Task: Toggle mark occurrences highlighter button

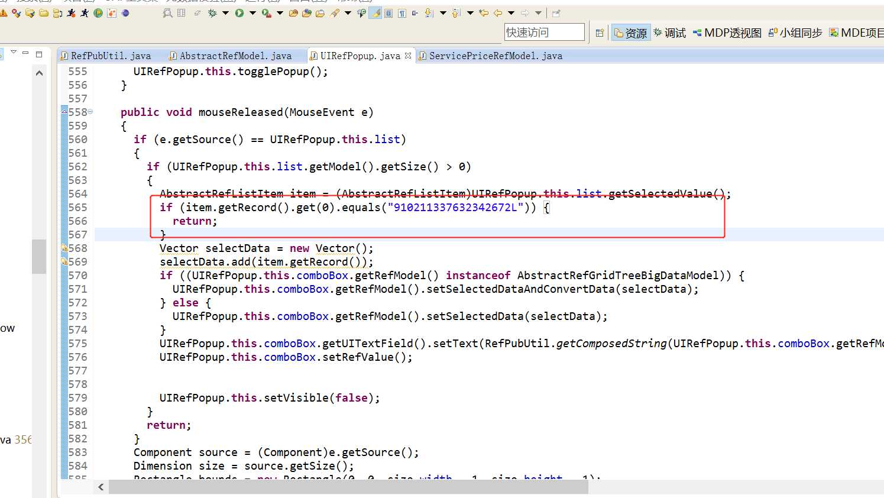Action: pos(375,13)
